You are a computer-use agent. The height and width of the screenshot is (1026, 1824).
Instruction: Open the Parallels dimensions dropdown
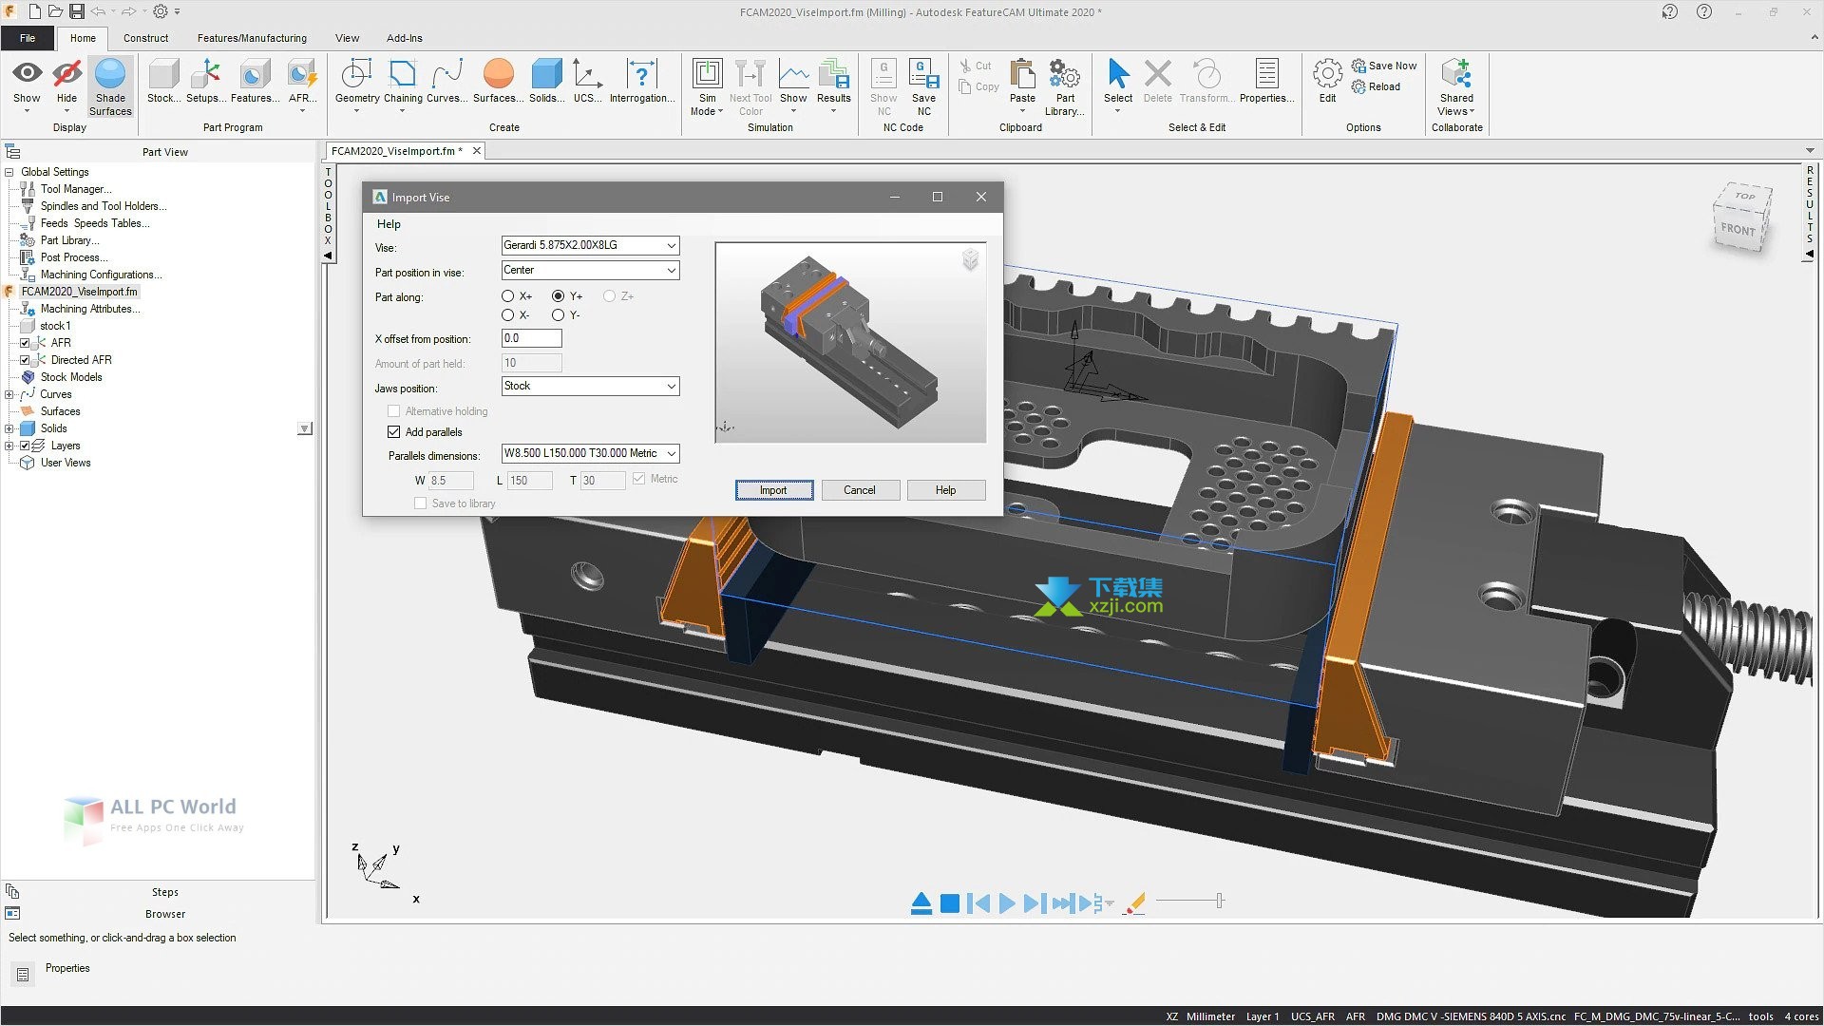click(590, 454)
